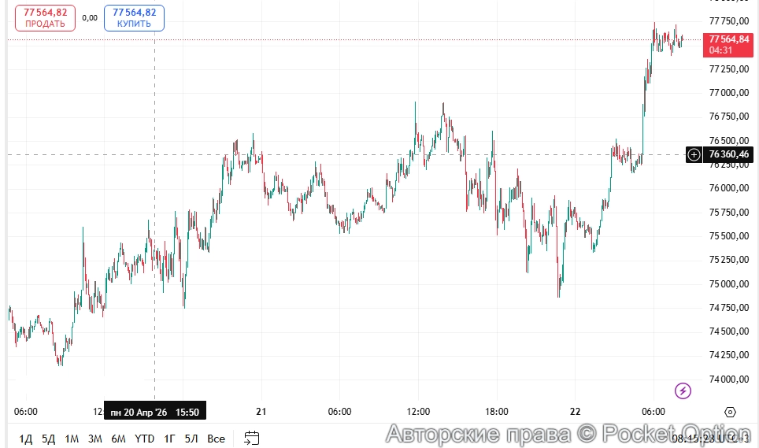The image size is (759, 448).
Task: Open time axis settings hexagon icon
Action: coord(730,412)
